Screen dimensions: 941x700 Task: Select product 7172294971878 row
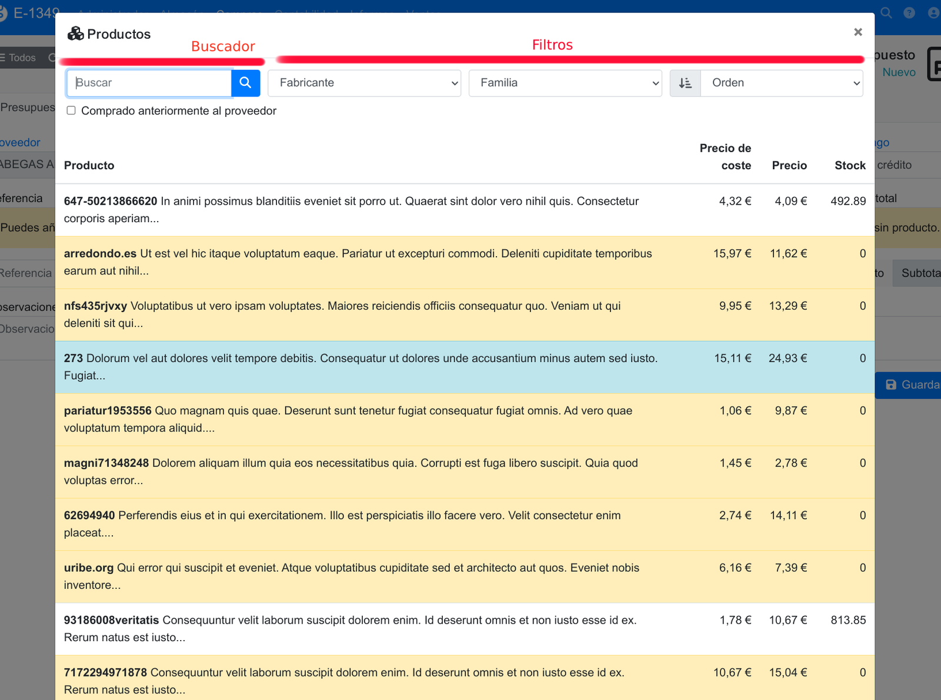[x=465, y=679]
